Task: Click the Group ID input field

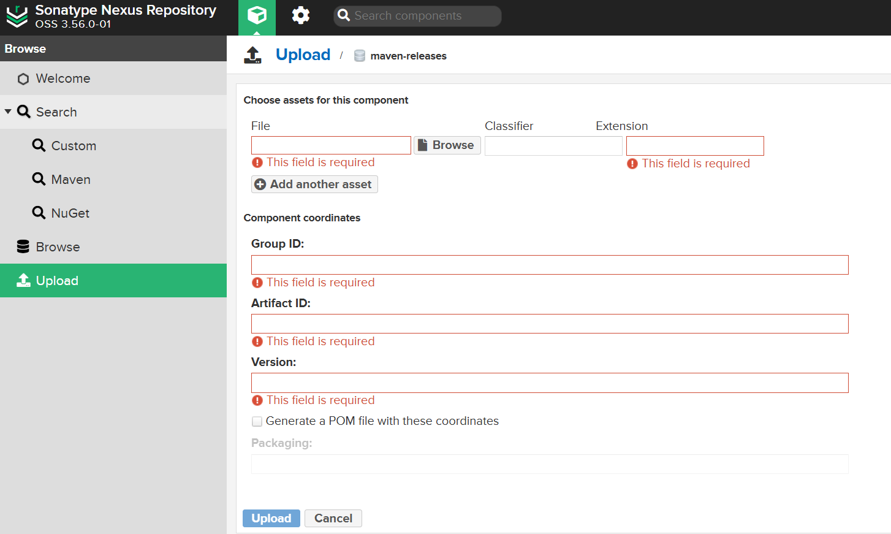Action: click(x=550, y=265)
